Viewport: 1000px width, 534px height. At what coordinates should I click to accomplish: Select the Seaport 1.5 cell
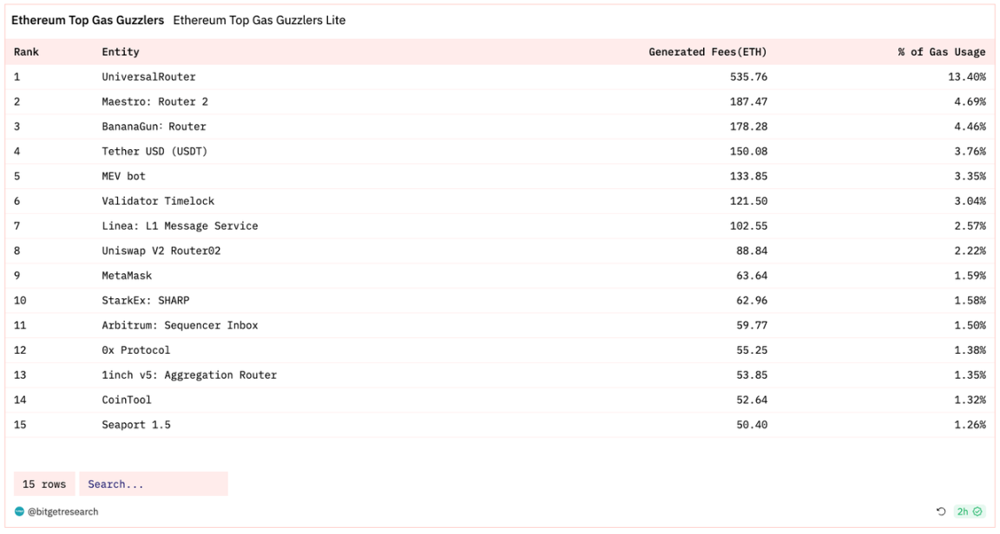click(x=135, y=425)
